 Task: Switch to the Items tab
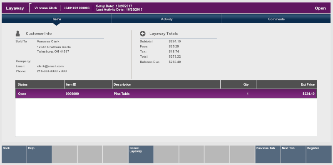(57, 19)
